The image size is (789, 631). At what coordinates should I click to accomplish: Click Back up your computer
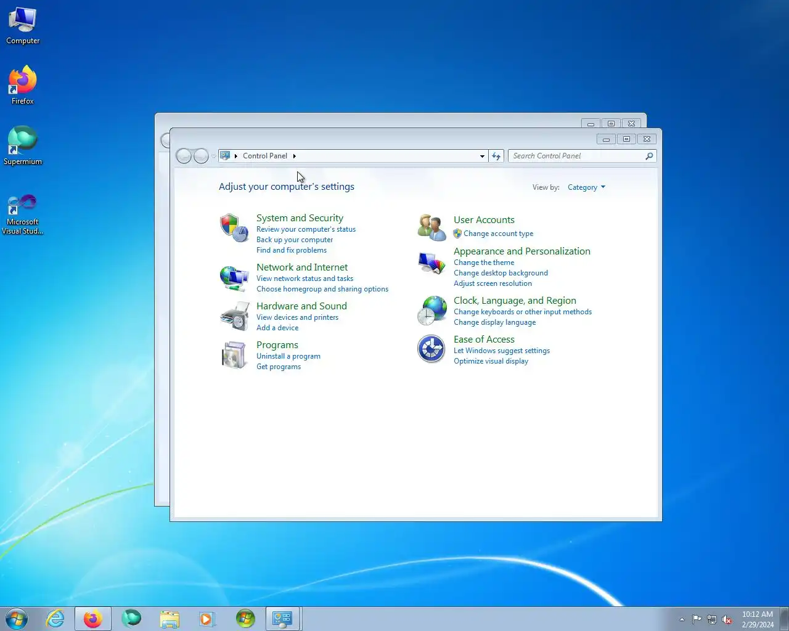click(295, 240)
